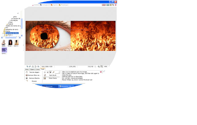Click the Imprimir printer icon
The height and width of the screenshot is (125, 197).
pos(51,5)
